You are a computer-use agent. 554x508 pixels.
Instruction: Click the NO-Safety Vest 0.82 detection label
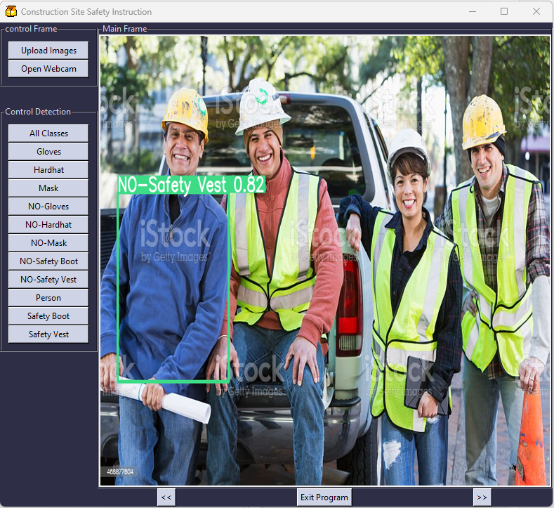point(191,185)
